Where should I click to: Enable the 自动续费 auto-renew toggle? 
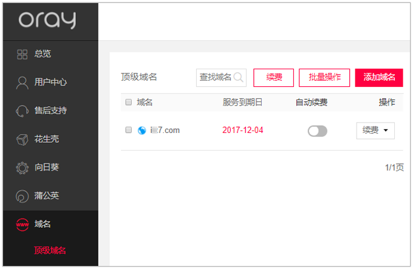[x=318, y=131]
